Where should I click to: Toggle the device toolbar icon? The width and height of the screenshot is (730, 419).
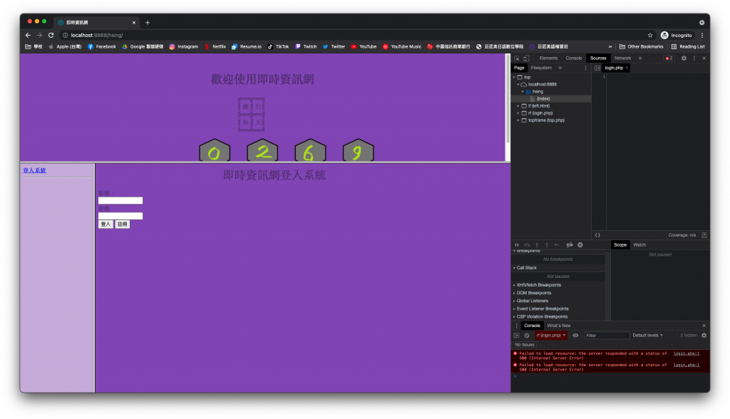527,58
